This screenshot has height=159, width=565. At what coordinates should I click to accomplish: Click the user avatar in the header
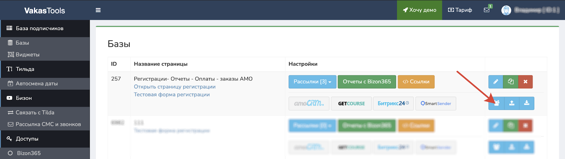point(506,10)
